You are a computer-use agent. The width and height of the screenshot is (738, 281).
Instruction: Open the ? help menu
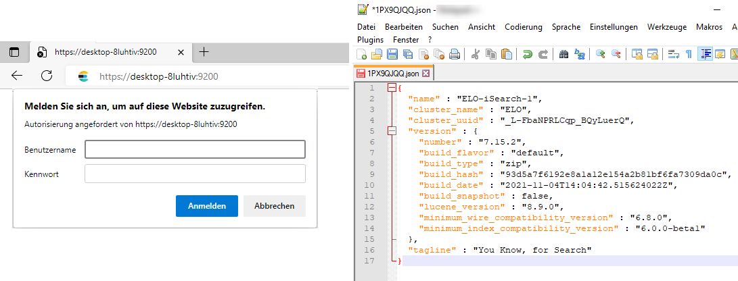(430, 40)
